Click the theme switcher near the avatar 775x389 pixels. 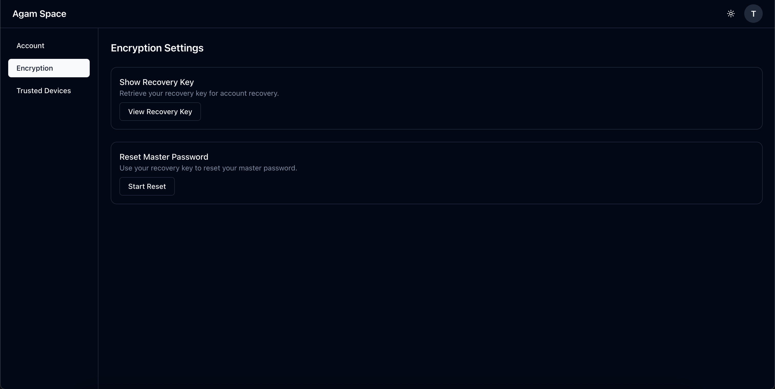pos(731,14)
